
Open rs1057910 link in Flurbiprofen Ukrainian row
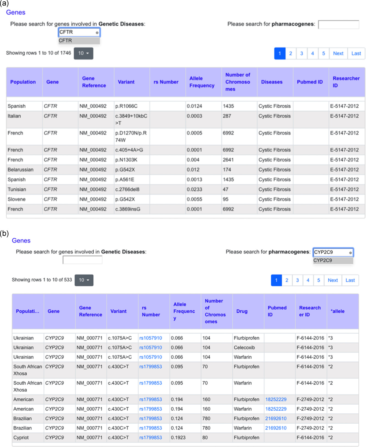click(x=150, y=338)
